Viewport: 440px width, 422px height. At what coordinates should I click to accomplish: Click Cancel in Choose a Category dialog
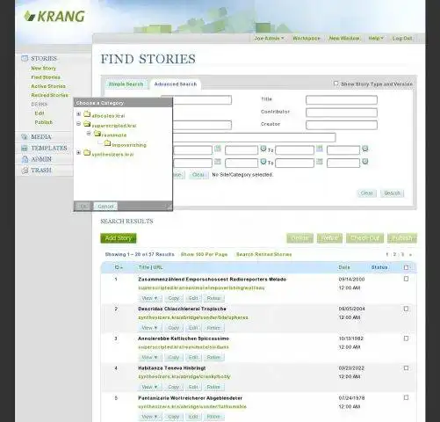tap(105, 207)
